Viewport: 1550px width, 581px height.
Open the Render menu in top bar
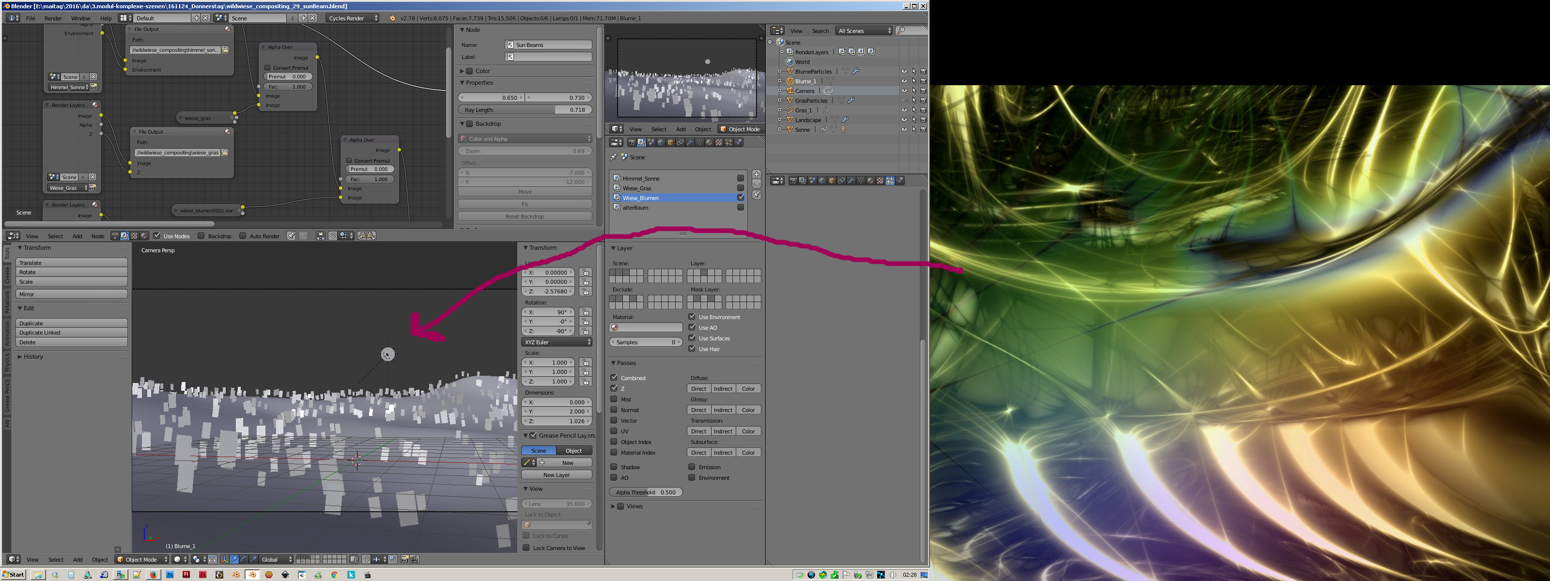[53, 18]
